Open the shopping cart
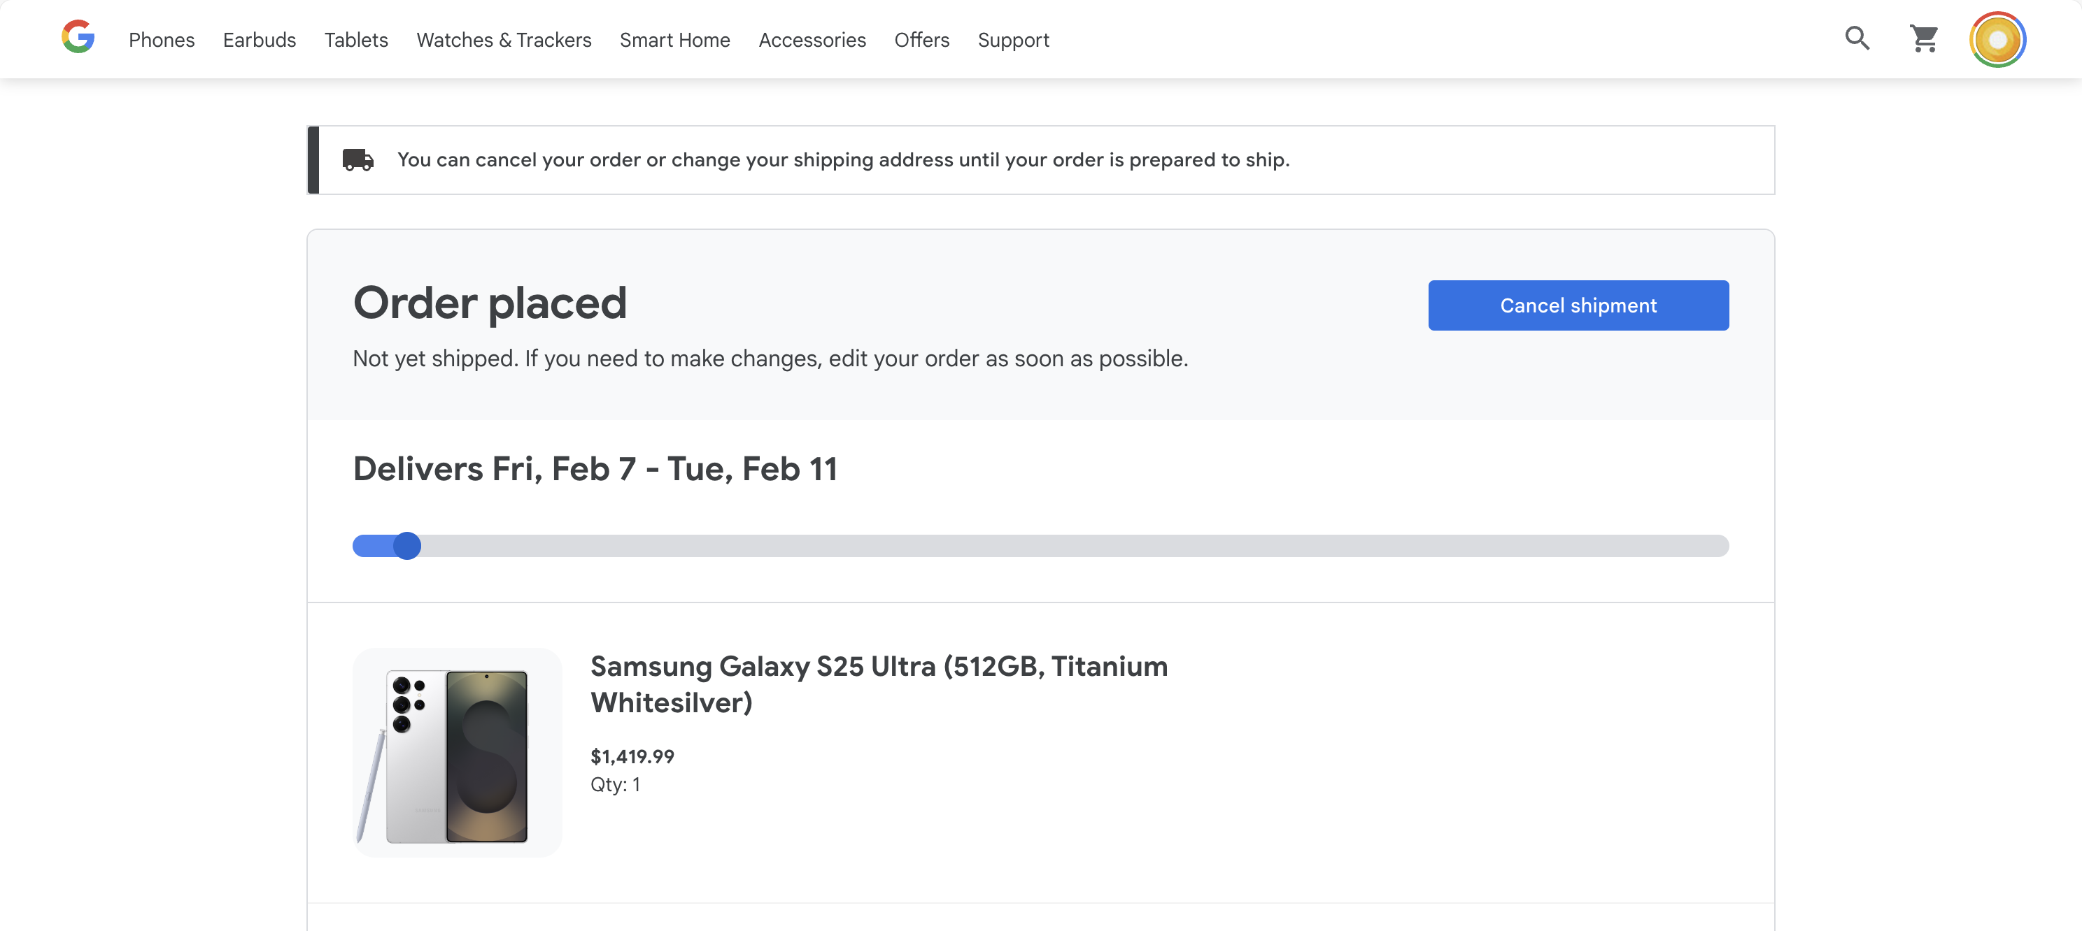Image resolution: width=2082 pixels, height=931 pixels. tap(1925, 38)
